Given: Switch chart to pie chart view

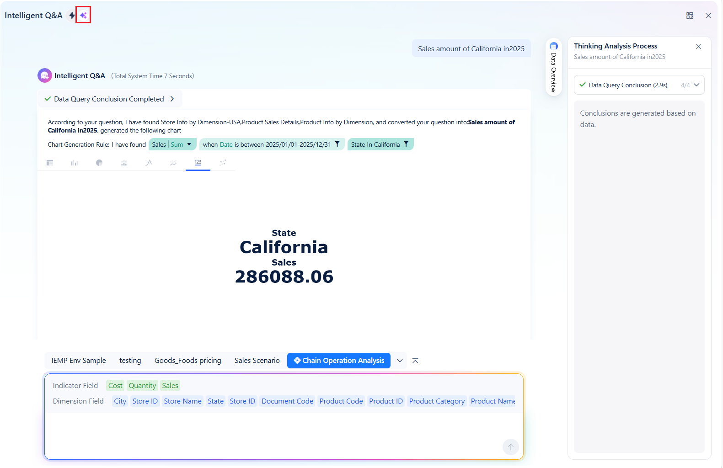Looking at the screenshot, I should pyautogui.click(x=99, y=163).
